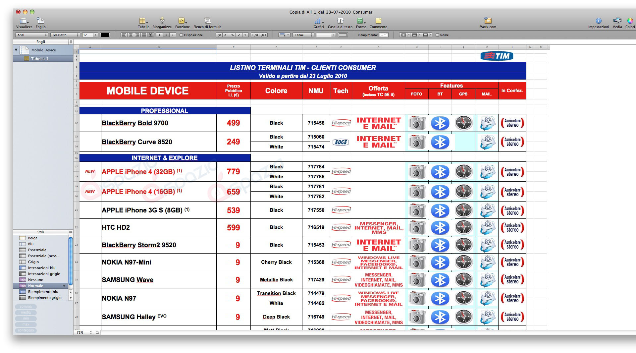Toggle the Nome checkbox
636x353 pixels.
tap(437, 35)
